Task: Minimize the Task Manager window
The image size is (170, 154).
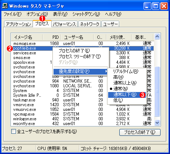Action: pos(147,6)
